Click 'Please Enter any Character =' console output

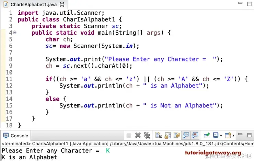tap(50, 151)
